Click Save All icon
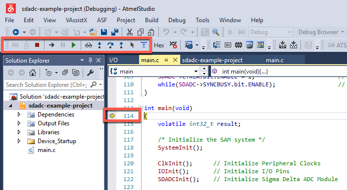The image size is (347, 190). tap(115, 32)
